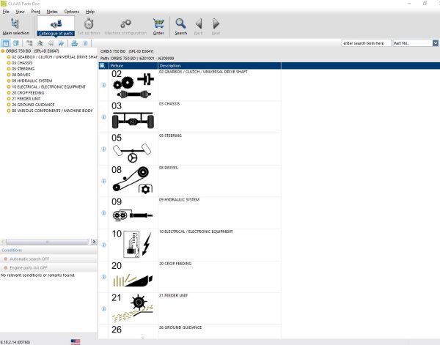The image size is (440, 345).
Task: Click the 05 STEERING description text
Action: click(x=170, y=136)
